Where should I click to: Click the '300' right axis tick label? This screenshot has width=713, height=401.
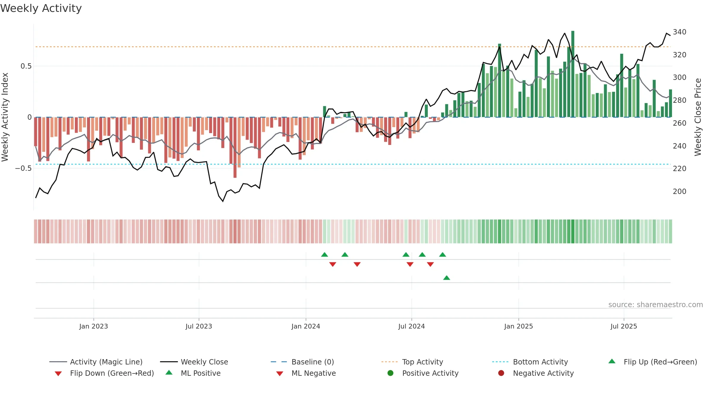tap(679, 77)
